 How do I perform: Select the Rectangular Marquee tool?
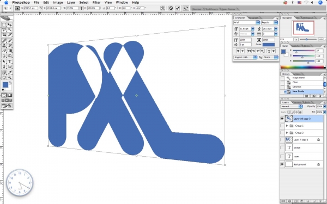4,25
